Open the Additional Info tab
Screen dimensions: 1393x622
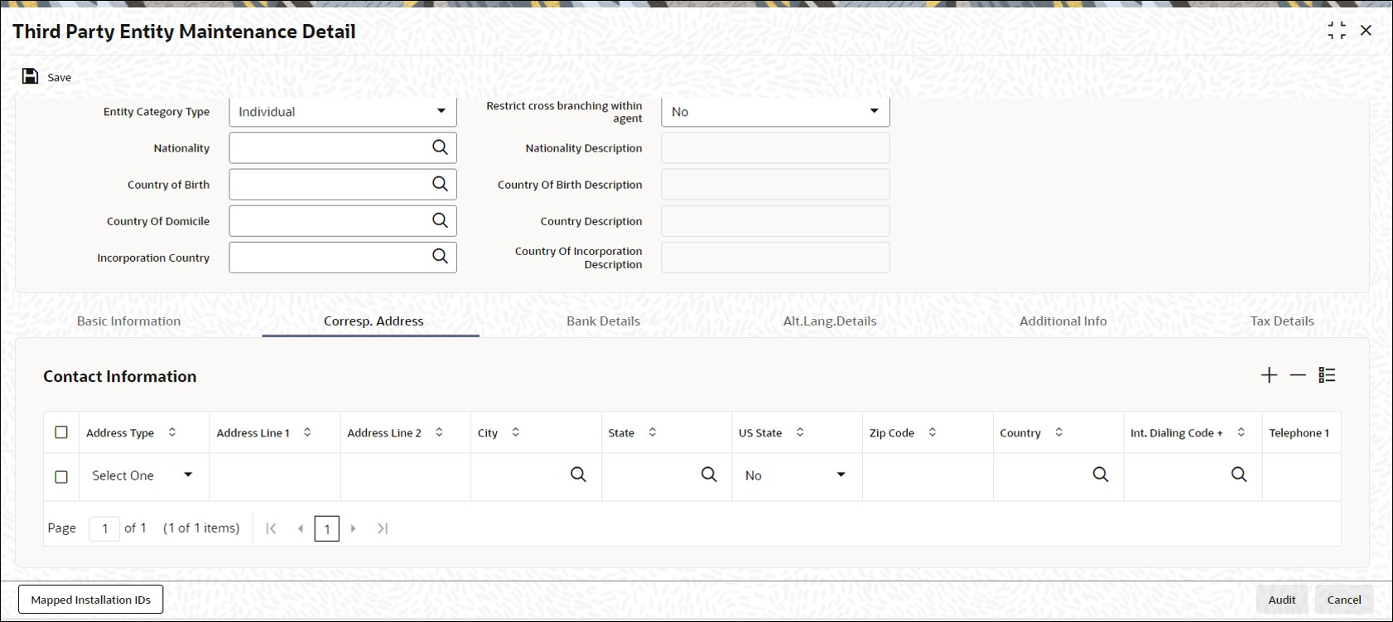click(x=1063, y=321)
